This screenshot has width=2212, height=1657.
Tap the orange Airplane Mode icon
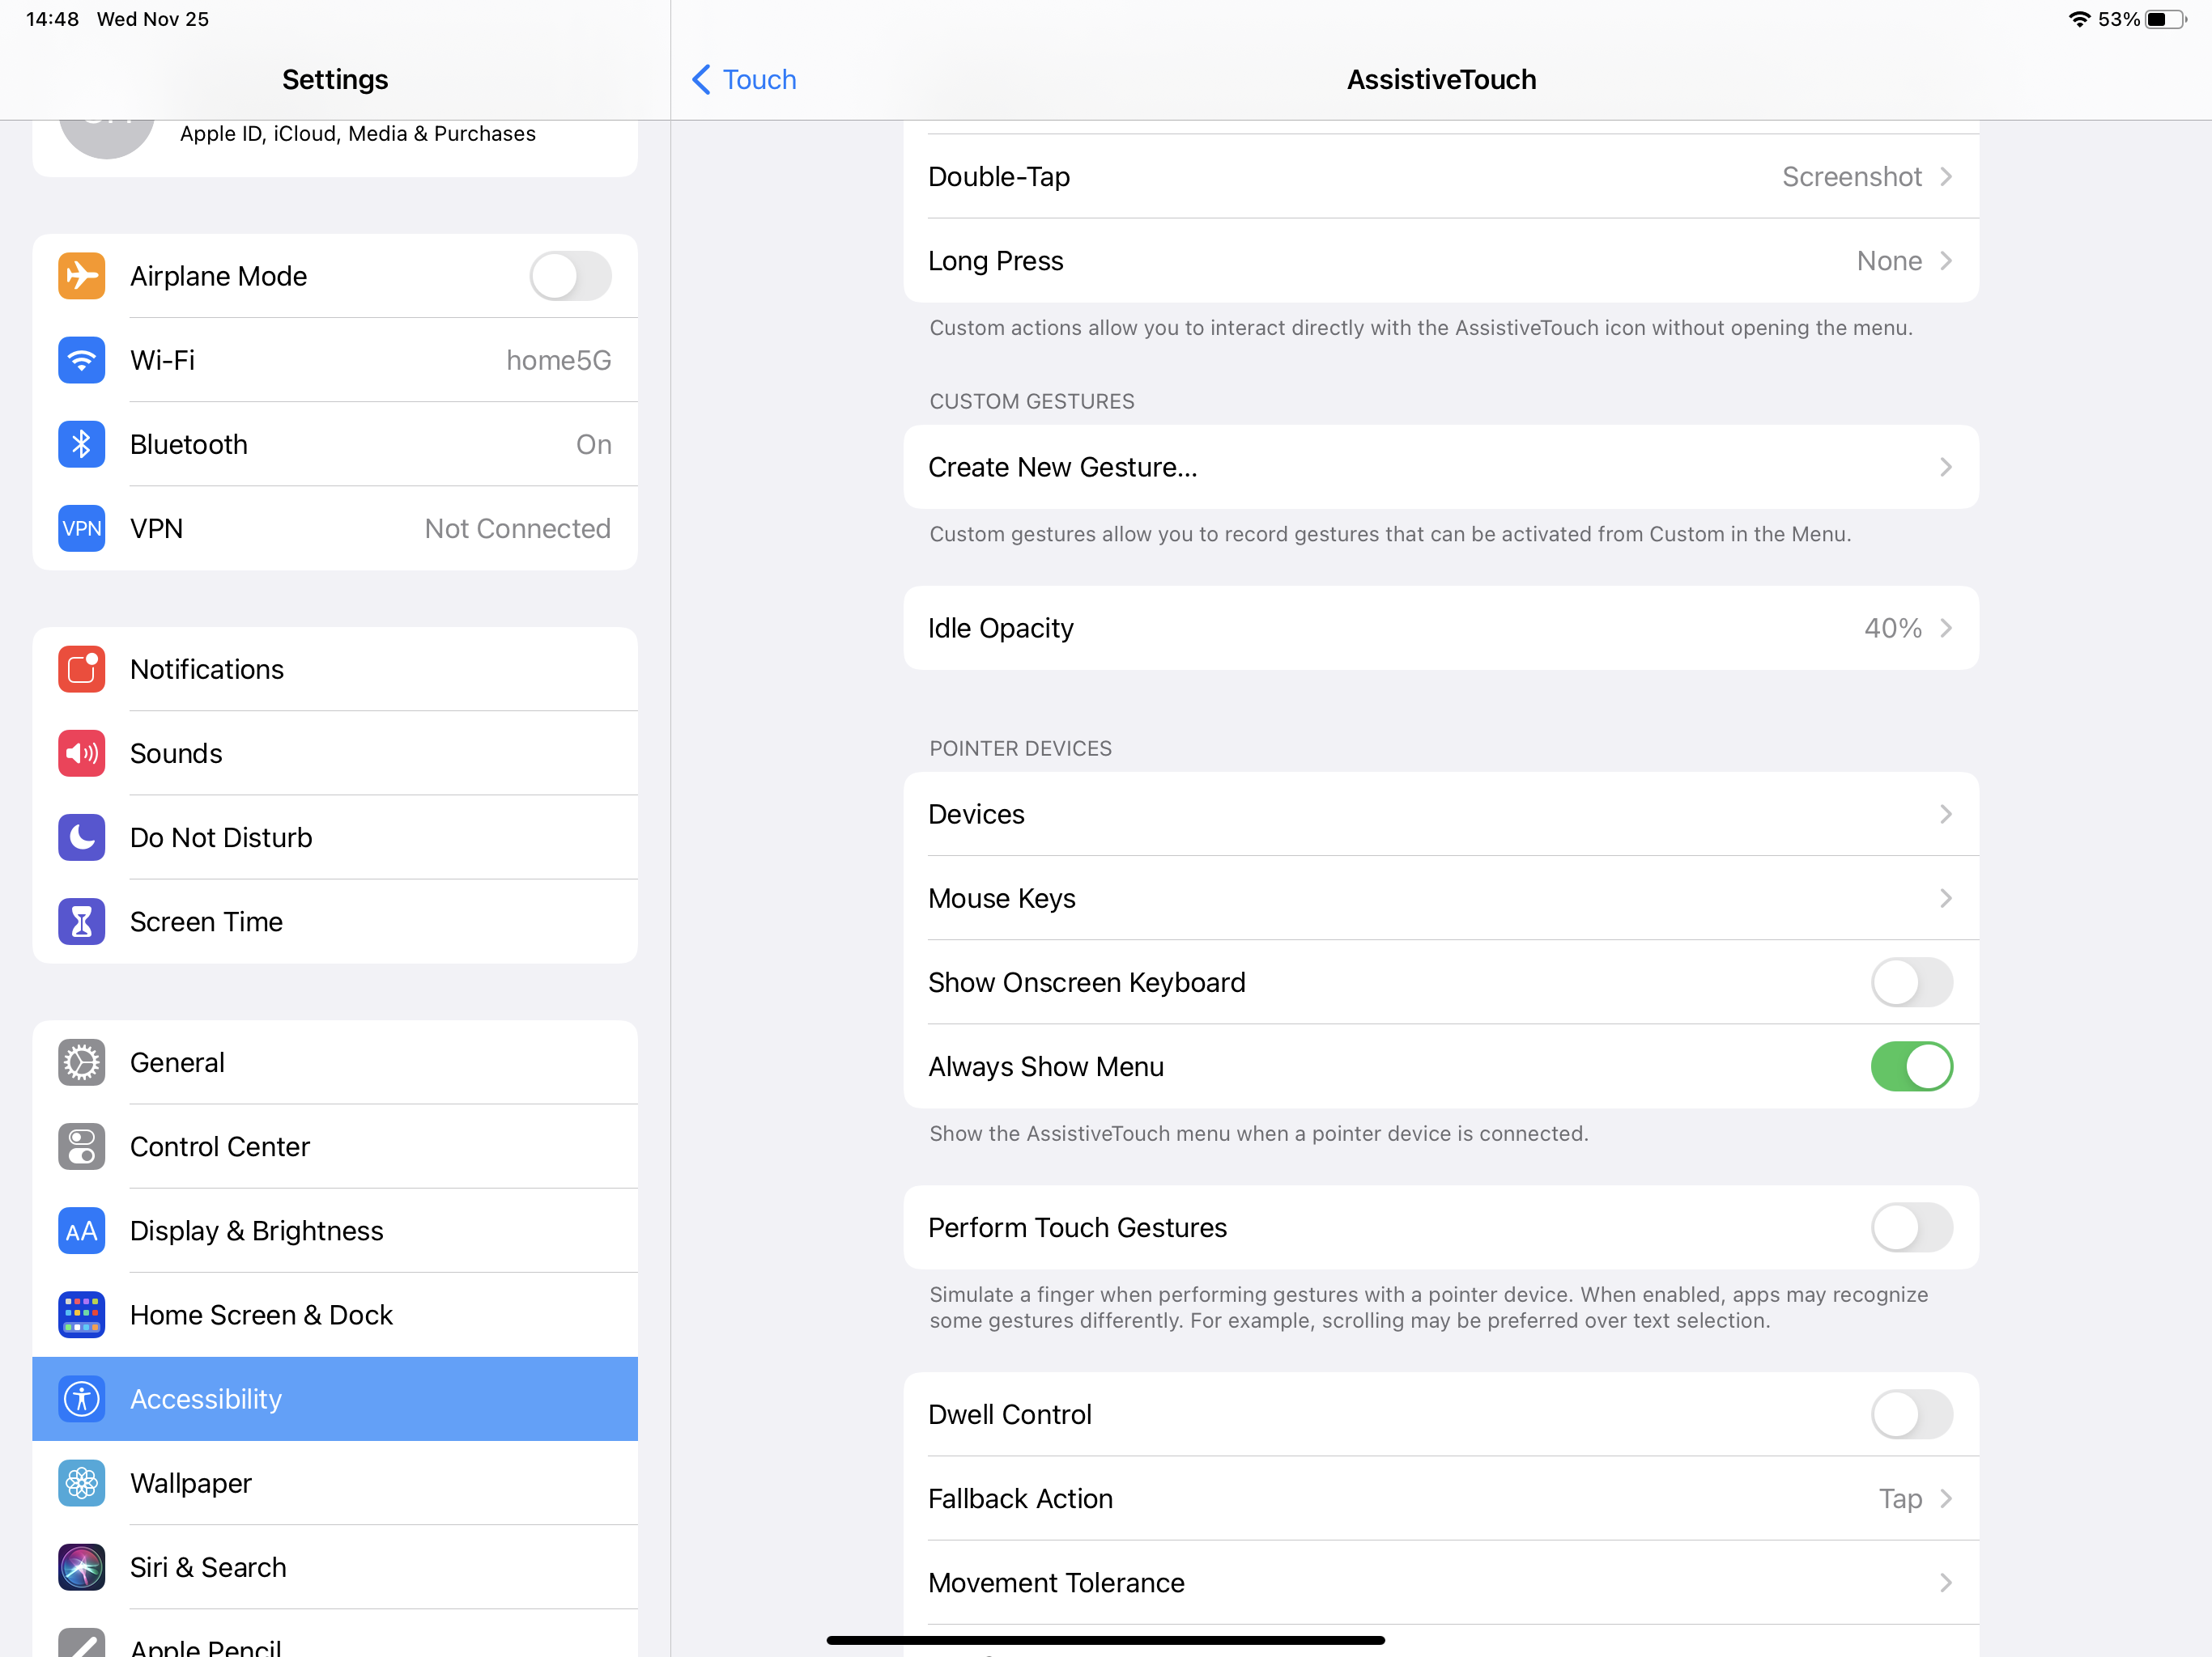click(81, 276)
